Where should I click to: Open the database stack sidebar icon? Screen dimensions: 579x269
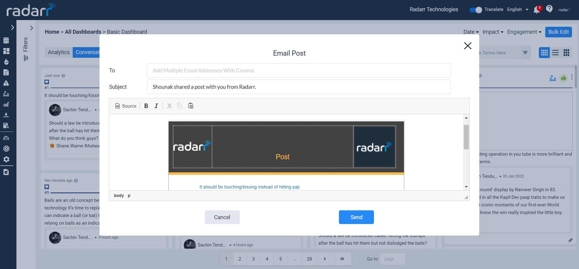click(6, 40)
